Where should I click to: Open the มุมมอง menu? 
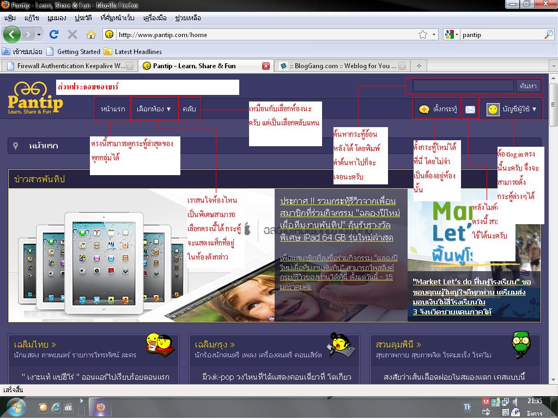(x=57, y=18)
